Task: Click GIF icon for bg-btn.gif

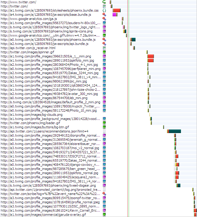Action: click(x=104, y=127)
